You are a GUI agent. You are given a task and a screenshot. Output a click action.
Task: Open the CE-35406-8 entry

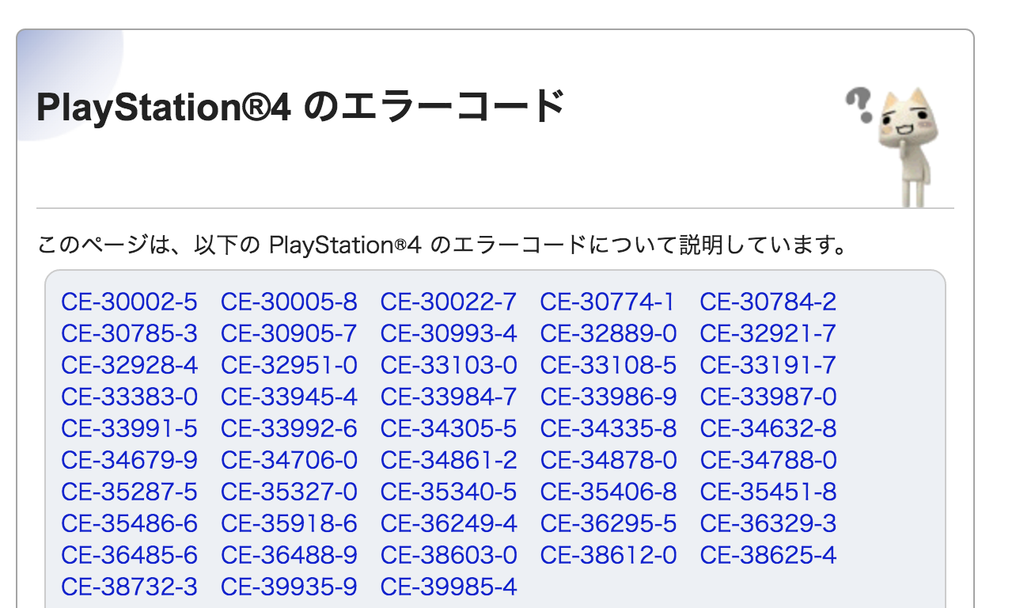[x=608, y=492]
